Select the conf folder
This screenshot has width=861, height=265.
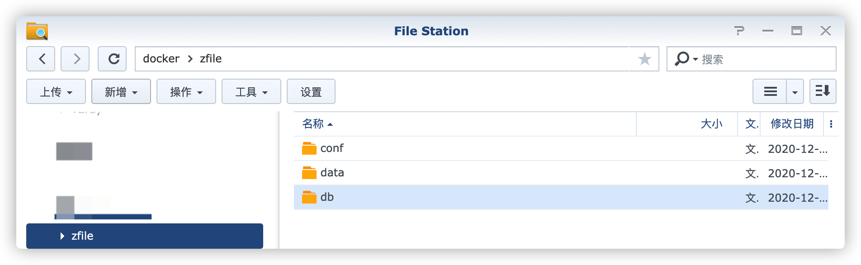(332, 148)
